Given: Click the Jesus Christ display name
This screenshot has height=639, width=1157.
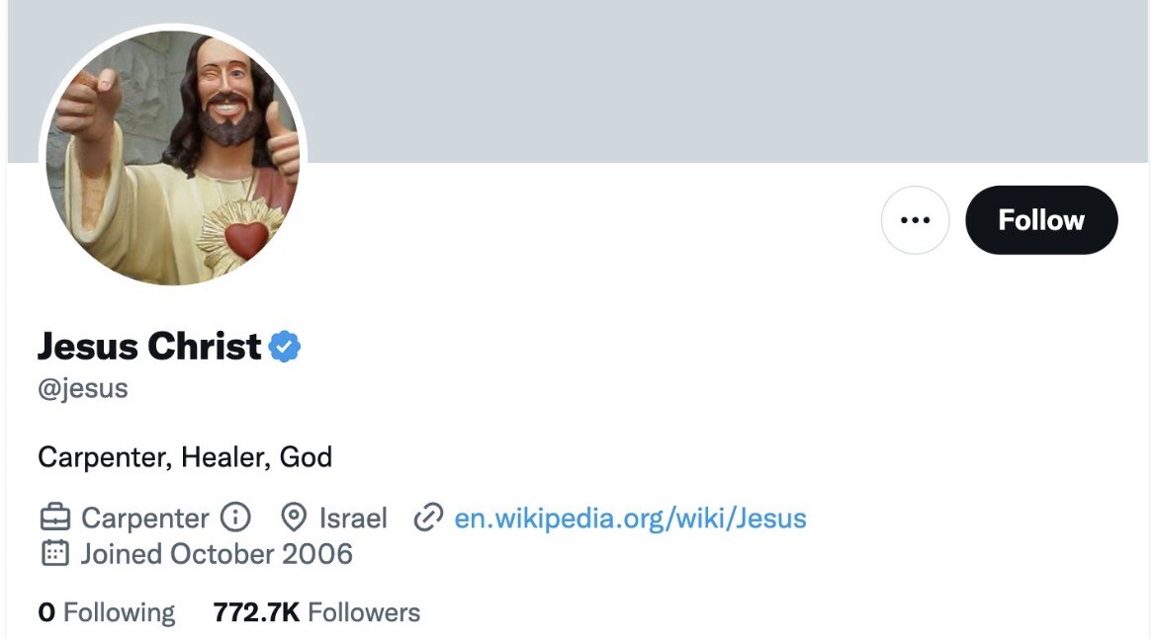Looking at the screenshot, I should click(149, 347).
